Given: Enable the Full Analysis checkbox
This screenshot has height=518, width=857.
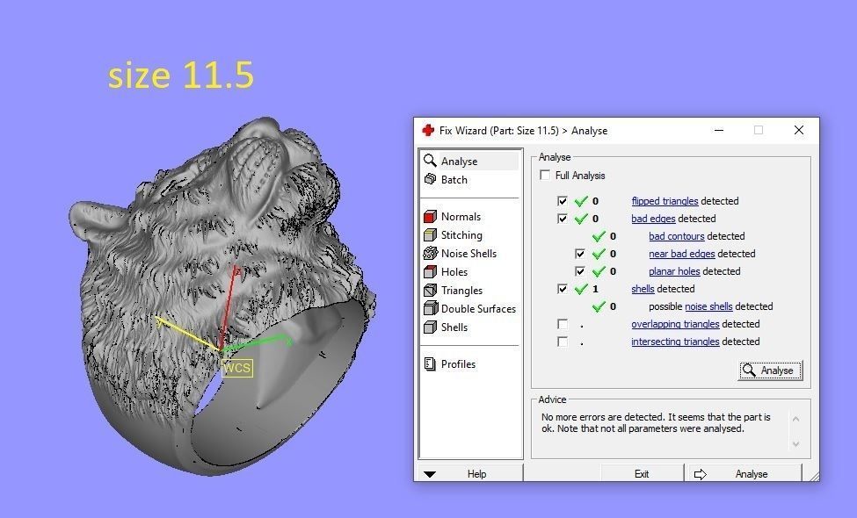Looking at the screenshot, I should point(545,176).
